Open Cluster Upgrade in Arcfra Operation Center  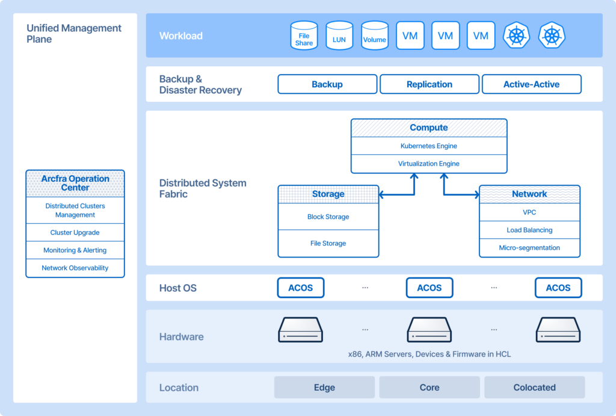75,232
